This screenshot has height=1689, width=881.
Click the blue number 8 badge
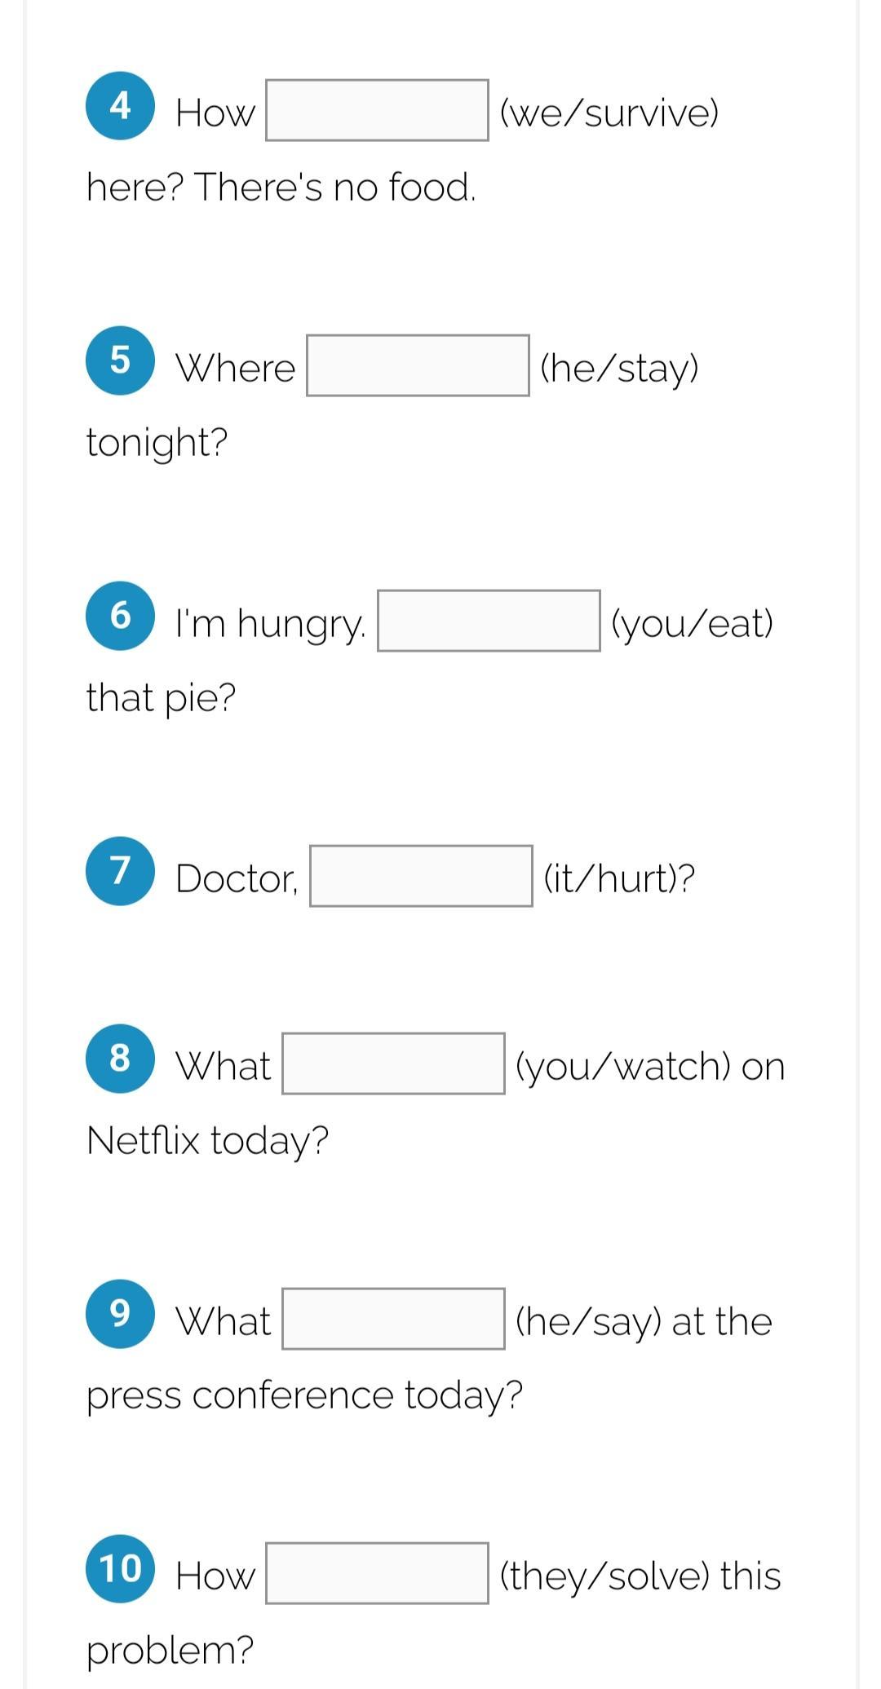120,1059
